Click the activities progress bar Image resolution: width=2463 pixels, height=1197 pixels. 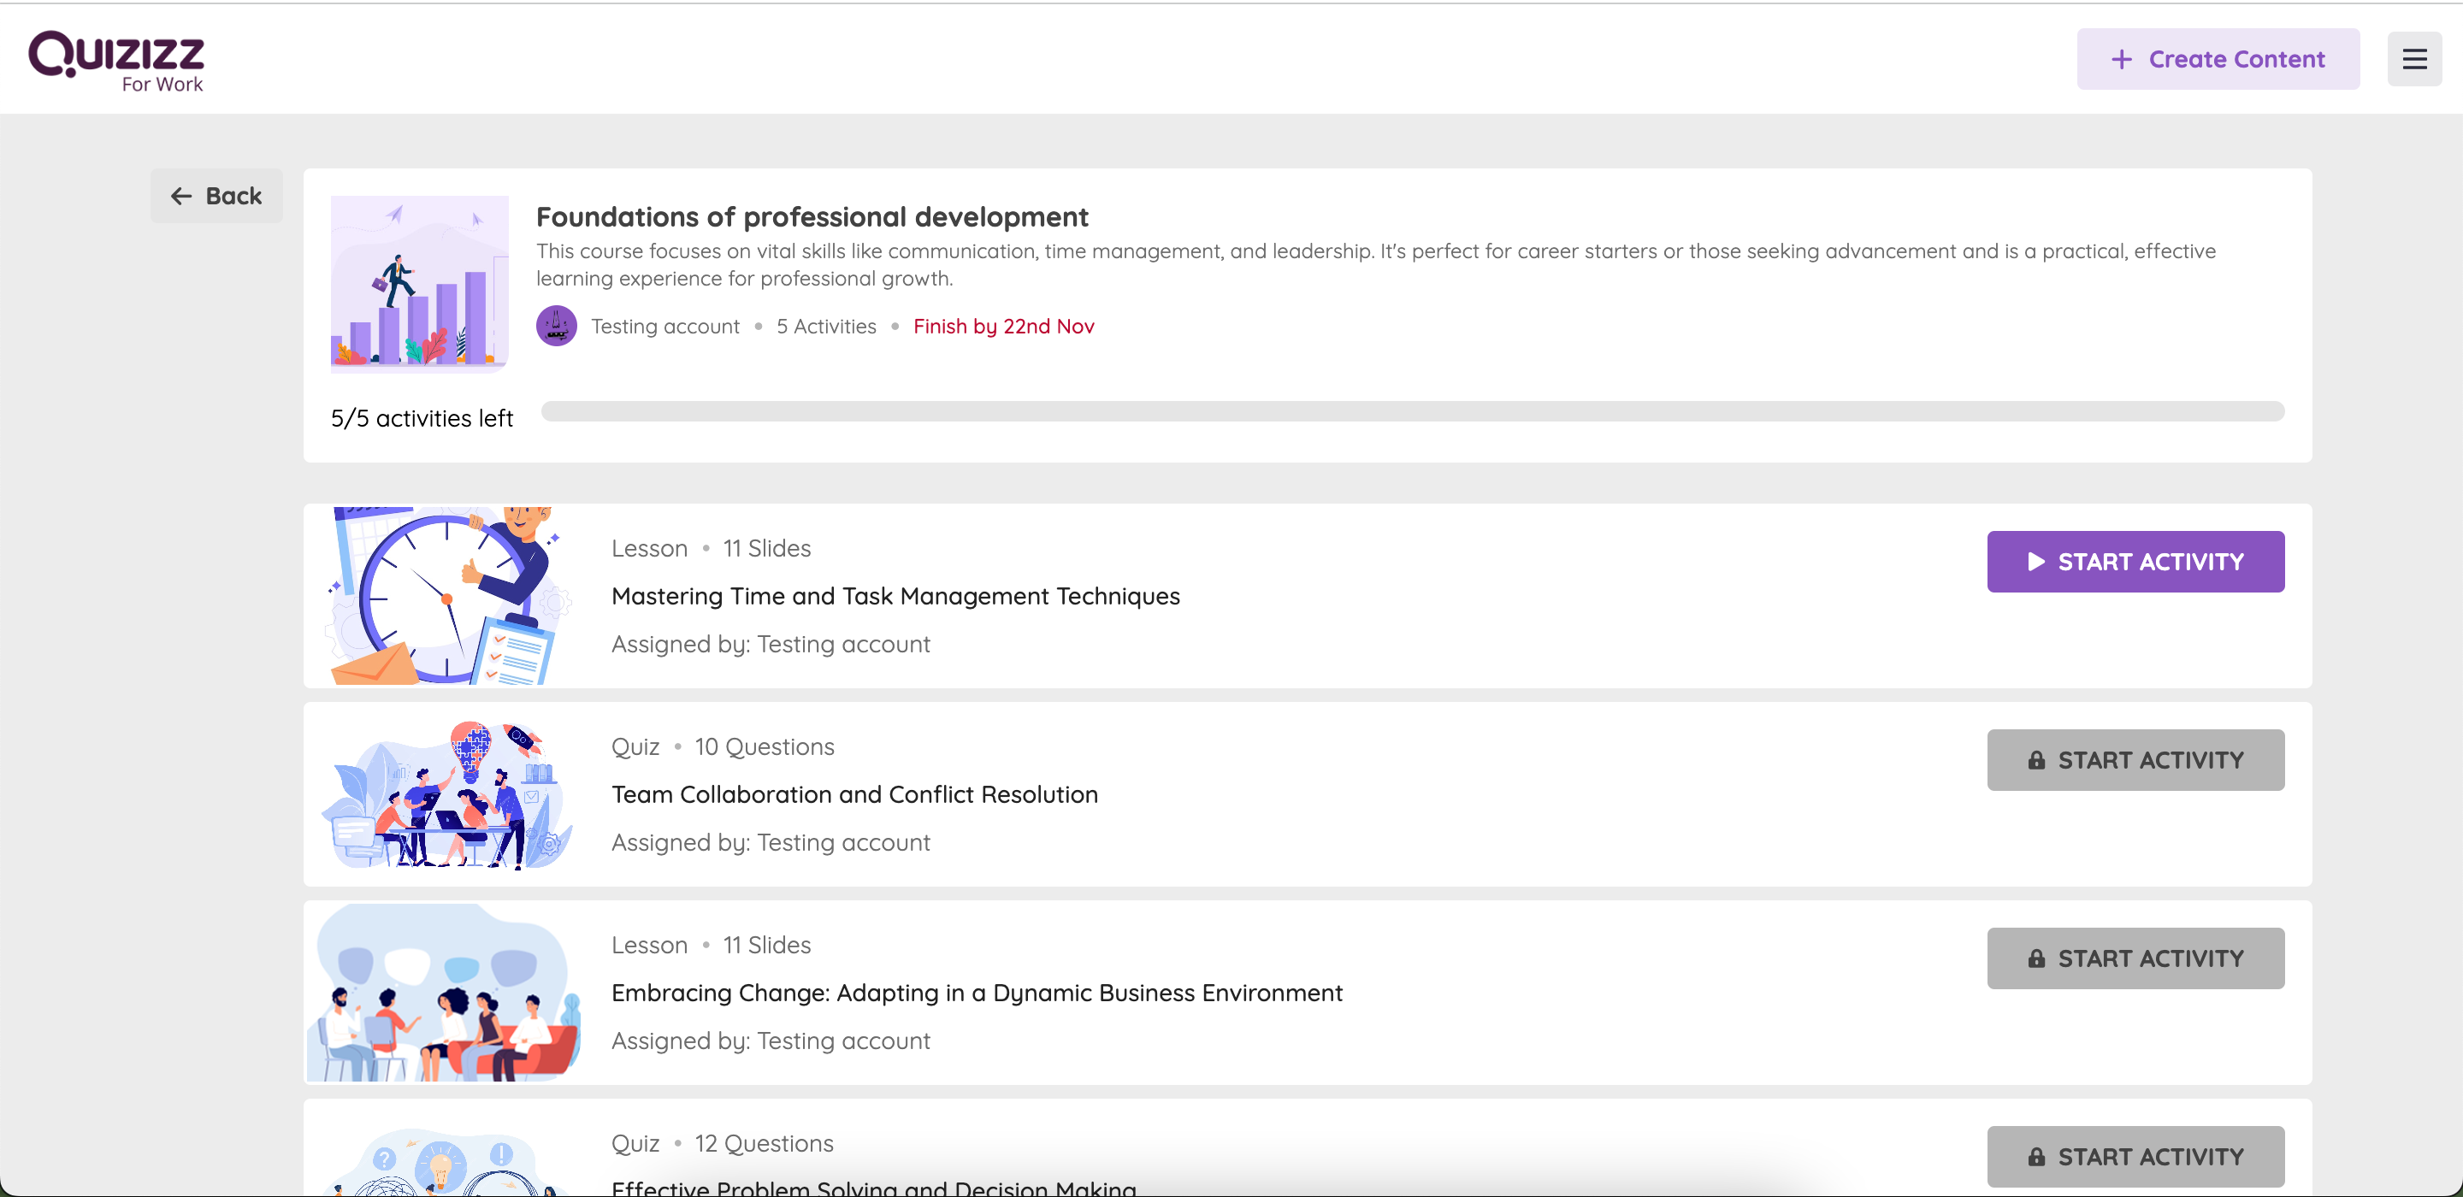point(1411,411)
